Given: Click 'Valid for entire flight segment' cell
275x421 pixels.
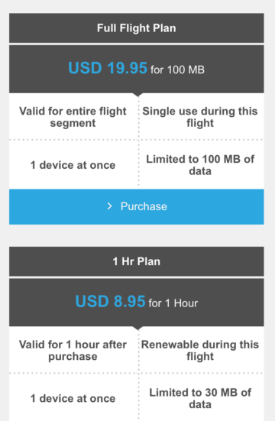Looking at the screenshot, I should pyautogui.click(x=73, y=117).
